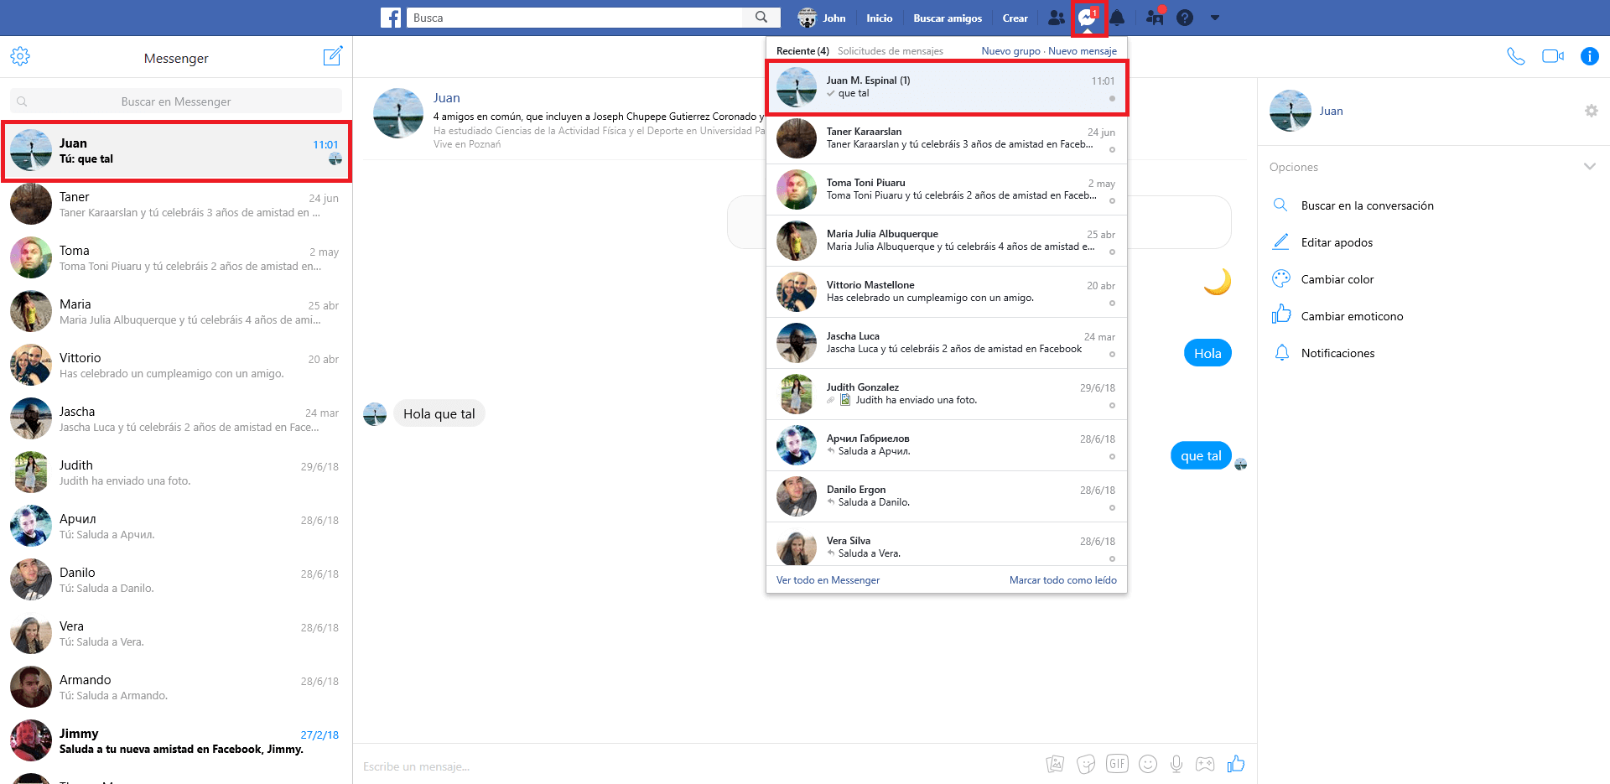Mark Judith Gonzalez as read dot

coord(1112,405)
